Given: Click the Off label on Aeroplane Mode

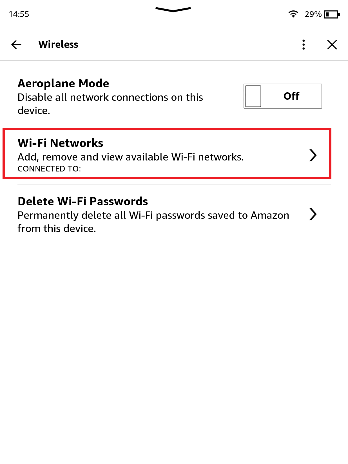Looking at the screenshot, I should (x=291, y=96).
